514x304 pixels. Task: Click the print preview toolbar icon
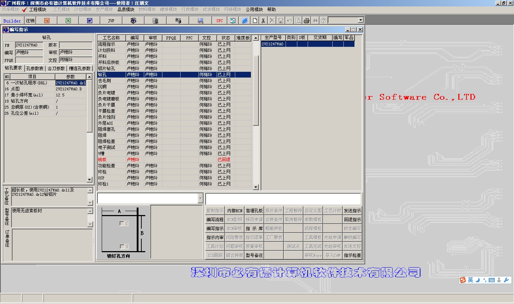[x=298, y=21]
